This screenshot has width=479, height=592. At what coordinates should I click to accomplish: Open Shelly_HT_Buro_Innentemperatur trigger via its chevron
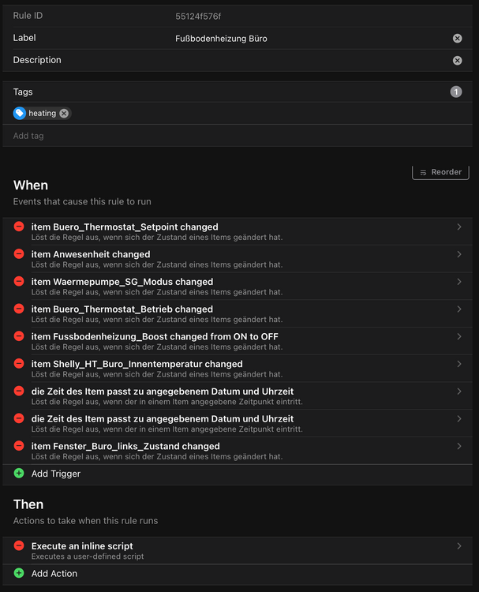(459, 364)
